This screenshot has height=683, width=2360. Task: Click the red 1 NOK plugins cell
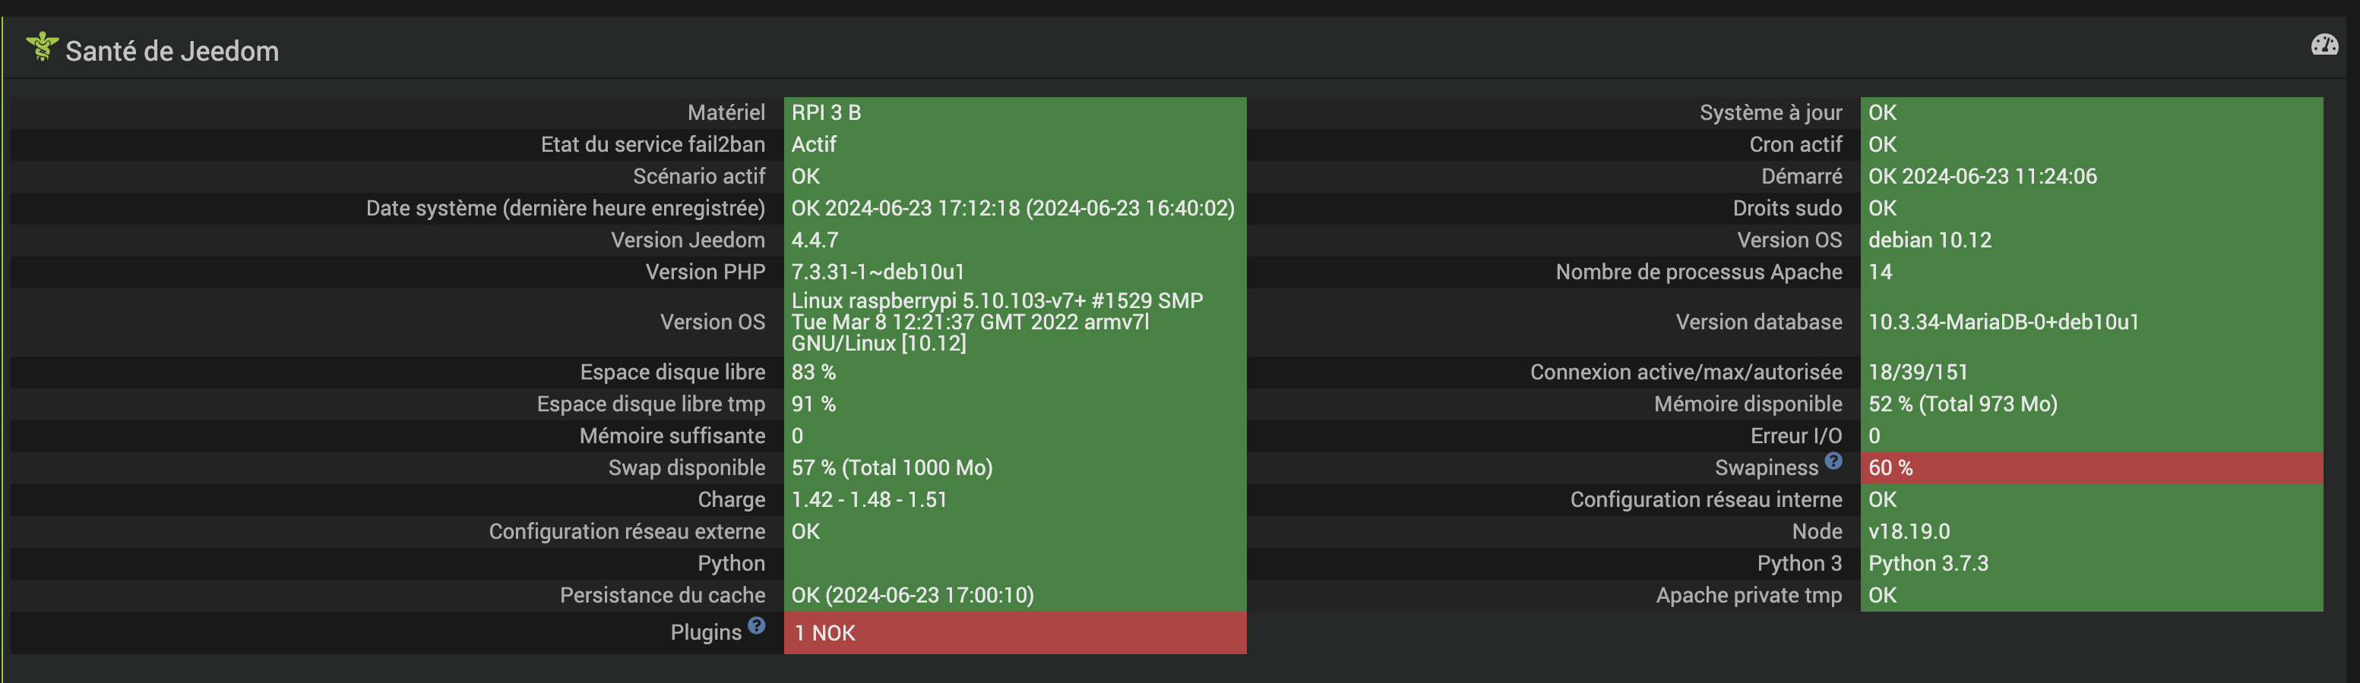pyautogui.click(x=1015, y=633)
